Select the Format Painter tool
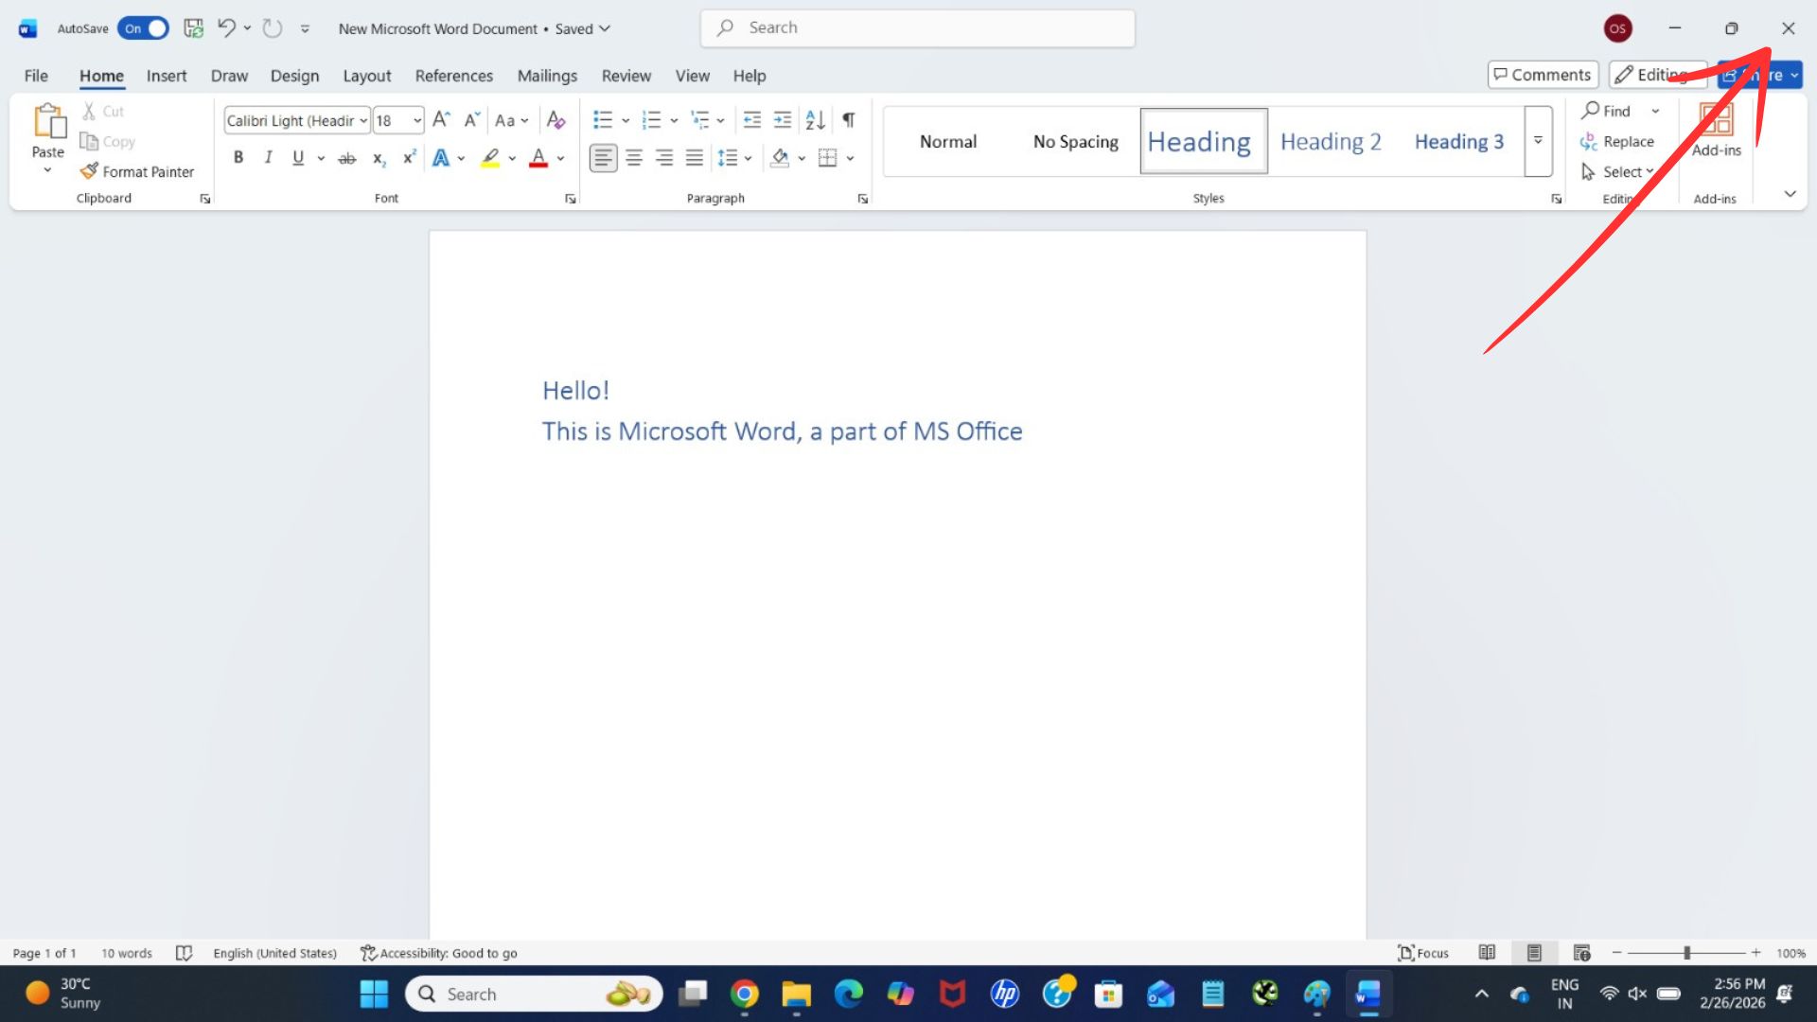This screenshot has width=1817, height=1022. pos(137,171)
